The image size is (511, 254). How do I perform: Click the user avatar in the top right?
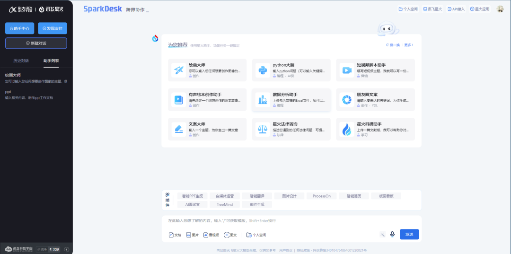point(500,9)
